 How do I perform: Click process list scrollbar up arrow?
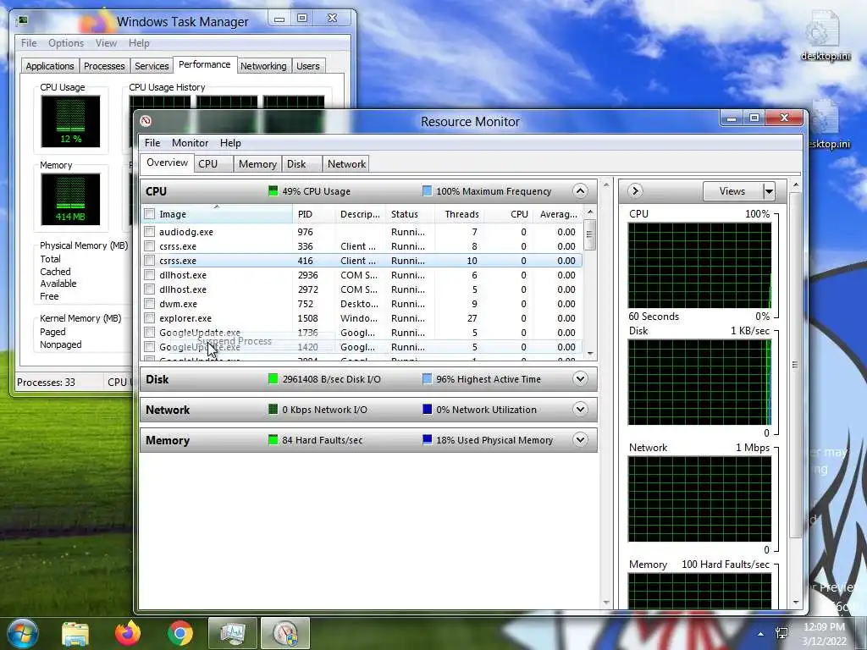coord(590,212)
